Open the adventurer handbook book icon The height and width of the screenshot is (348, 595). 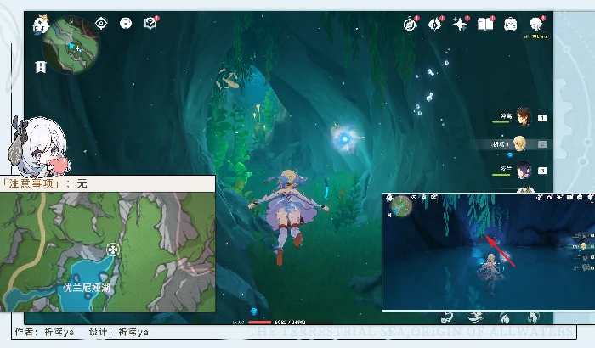coord(485,24)
